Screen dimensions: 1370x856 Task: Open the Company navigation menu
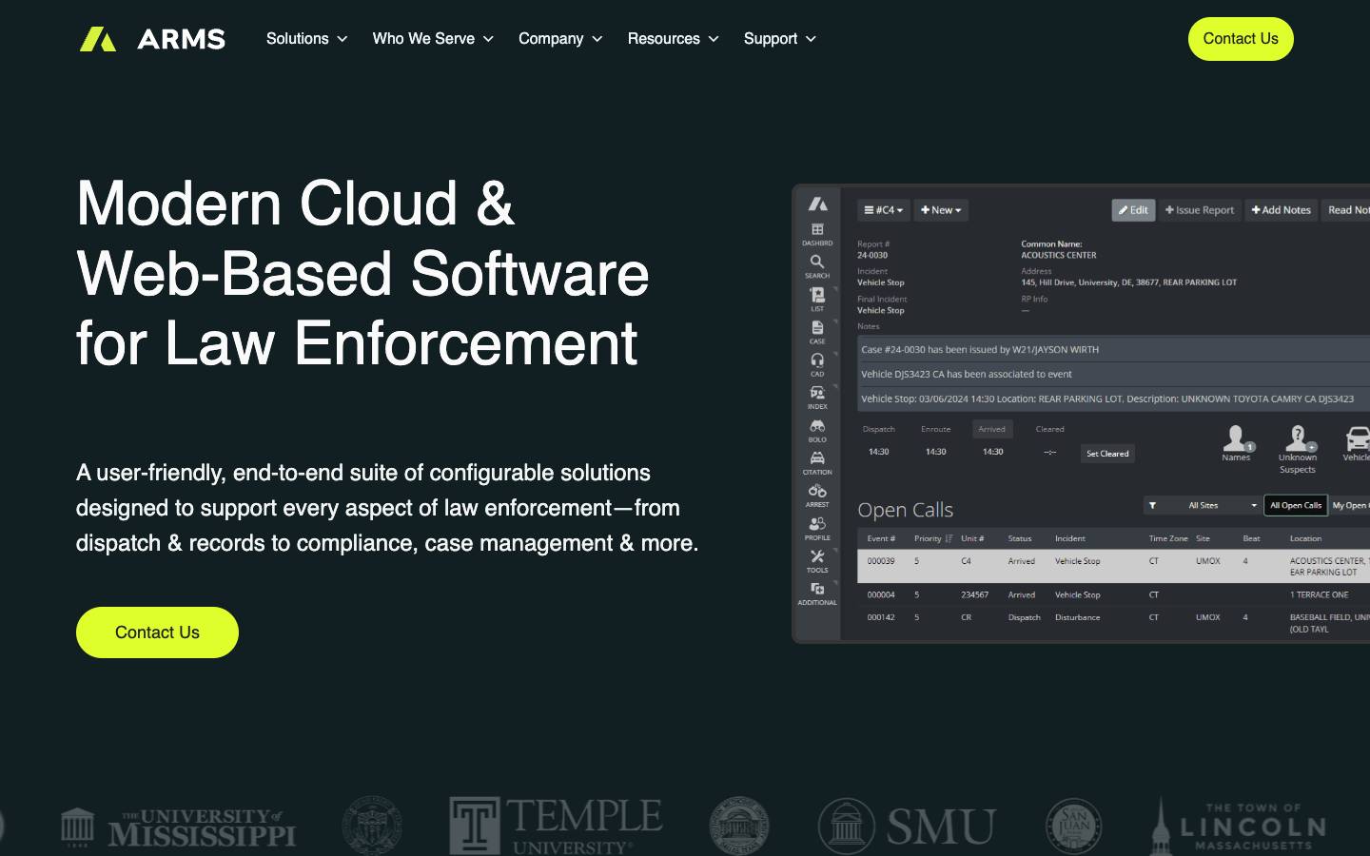tap(560, 39)
